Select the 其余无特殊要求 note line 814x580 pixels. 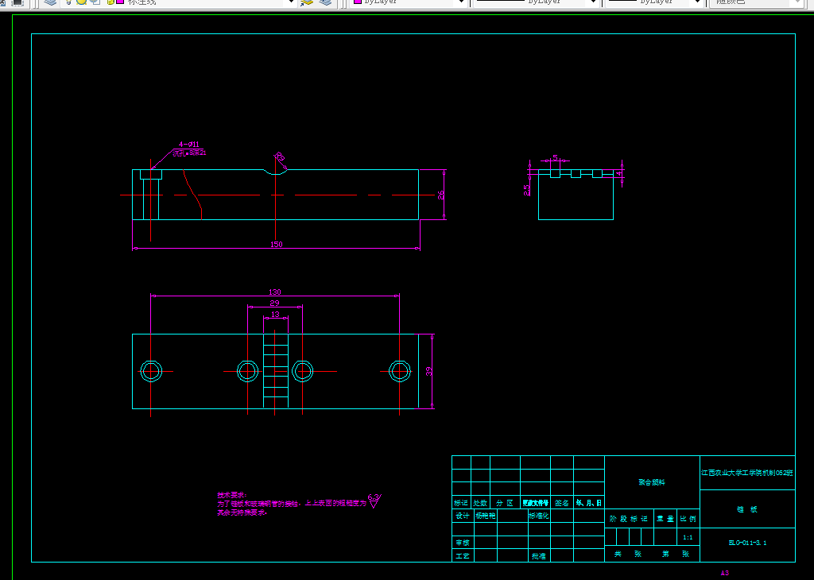242,512
